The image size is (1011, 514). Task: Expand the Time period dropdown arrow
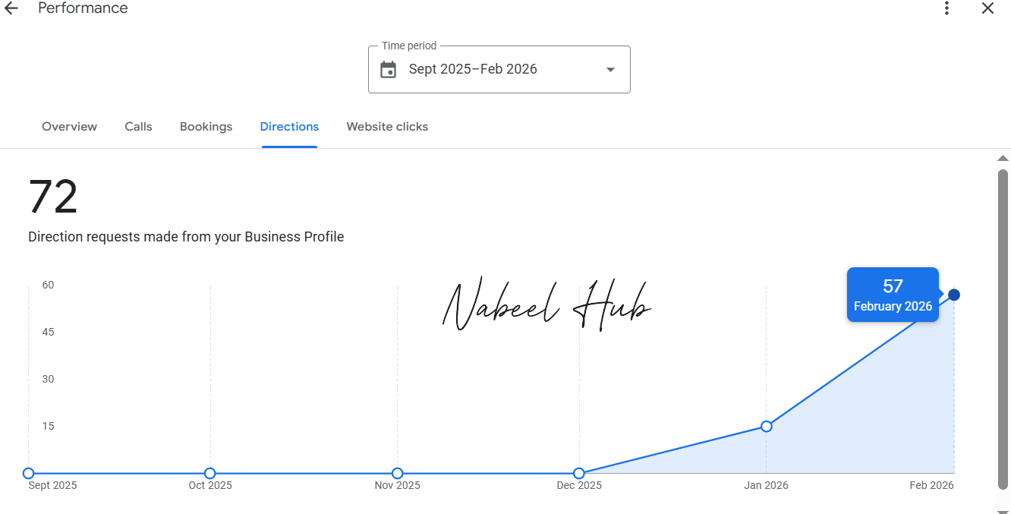(610, 70)
